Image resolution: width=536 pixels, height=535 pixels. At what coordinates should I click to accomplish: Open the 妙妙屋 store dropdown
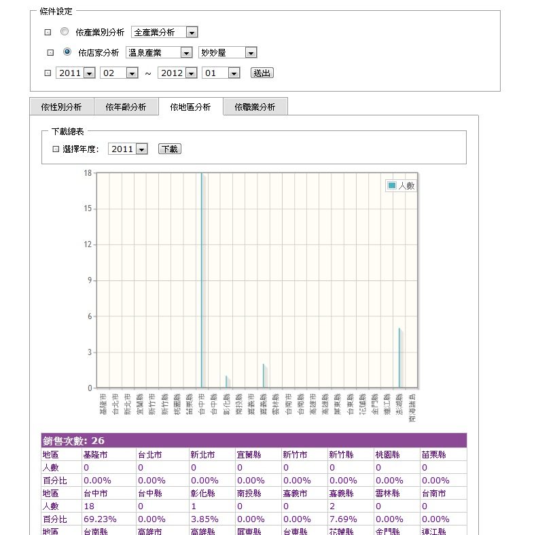[228, 52]
